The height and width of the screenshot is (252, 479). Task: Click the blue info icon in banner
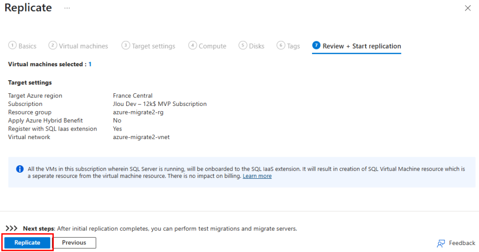coord(20,169)
